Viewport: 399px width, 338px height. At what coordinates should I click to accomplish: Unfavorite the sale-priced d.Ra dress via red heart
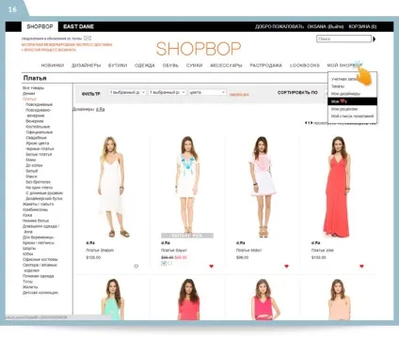[x=212, y=267]
